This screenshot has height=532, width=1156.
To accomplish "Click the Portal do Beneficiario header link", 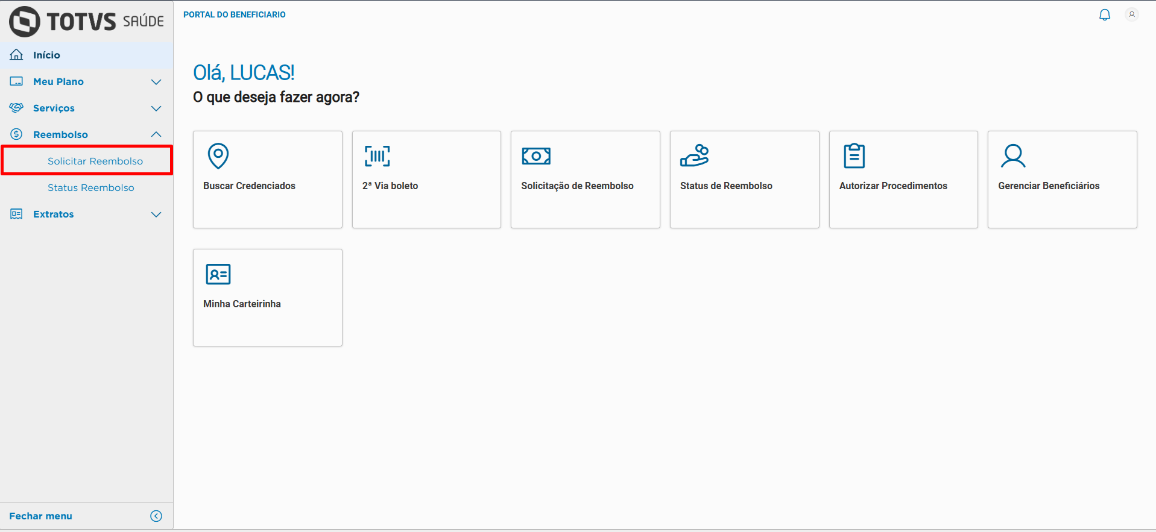I will [235, 14].
